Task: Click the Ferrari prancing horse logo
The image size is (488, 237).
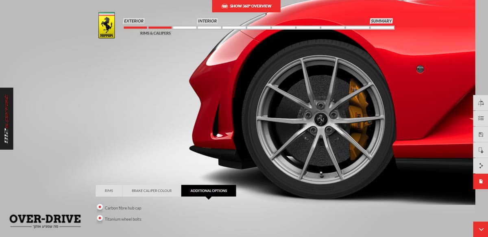Action: (107, 25)
